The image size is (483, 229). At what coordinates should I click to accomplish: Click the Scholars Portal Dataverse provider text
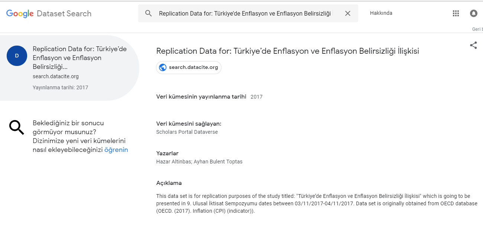(187, 132)
